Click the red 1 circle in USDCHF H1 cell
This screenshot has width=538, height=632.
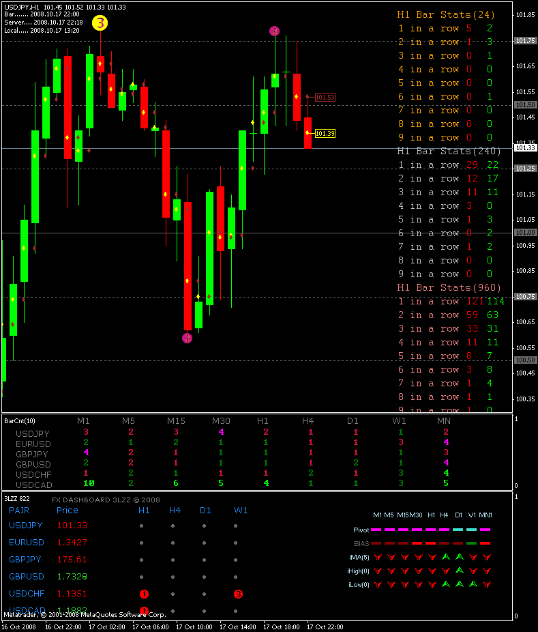coord(144,594)
